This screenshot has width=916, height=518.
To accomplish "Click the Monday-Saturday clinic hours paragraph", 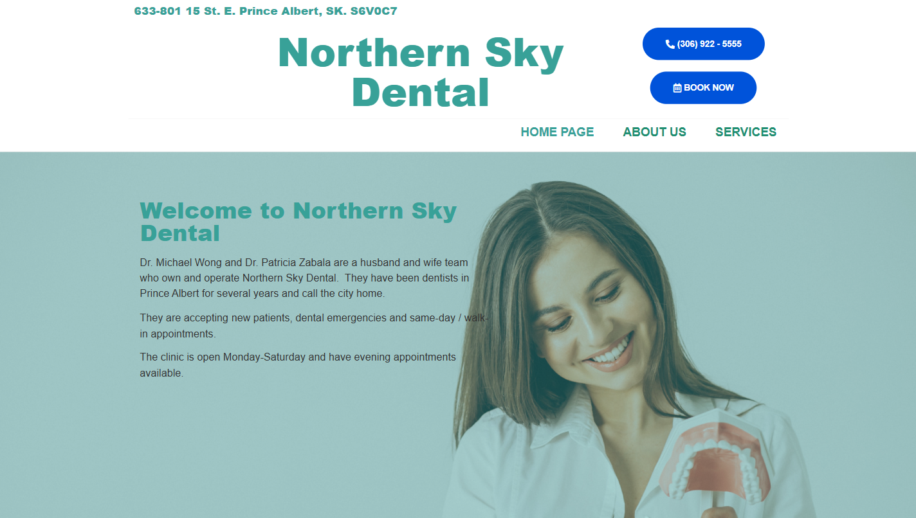I will (x=298, y=364).
